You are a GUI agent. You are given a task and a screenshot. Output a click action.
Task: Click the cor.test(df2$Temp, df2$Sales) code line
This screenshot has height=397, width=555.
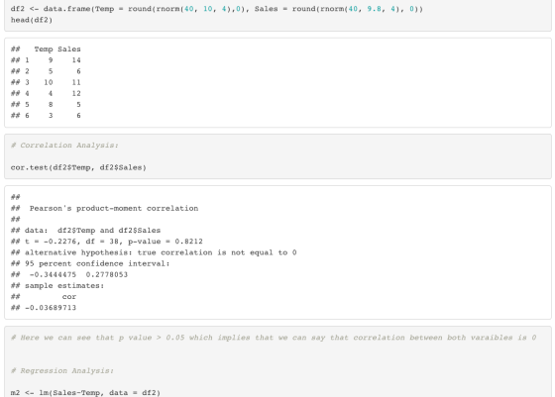tap(78, 167)
